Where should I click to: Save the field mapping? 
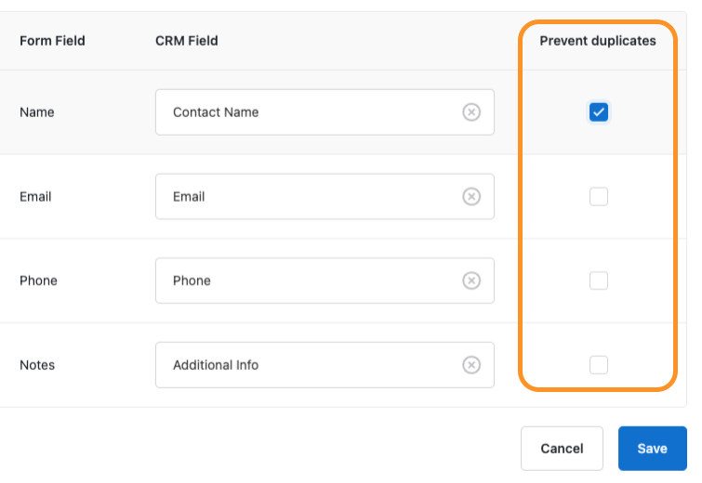[x=652, y=449]
